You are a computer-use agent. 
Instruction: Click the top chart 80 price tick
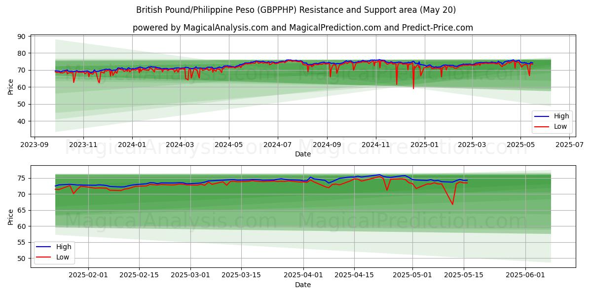[23, 53]
